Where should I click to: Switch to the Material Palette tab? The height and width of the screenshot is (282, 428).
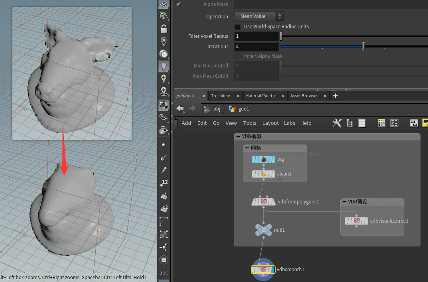(260, 96)
